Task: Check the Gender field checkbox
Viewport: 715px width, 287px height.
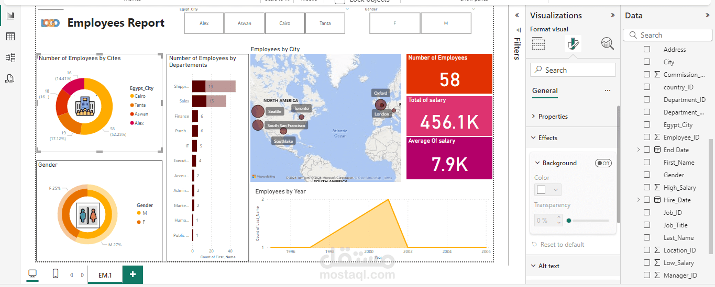Action: point(647,175)
